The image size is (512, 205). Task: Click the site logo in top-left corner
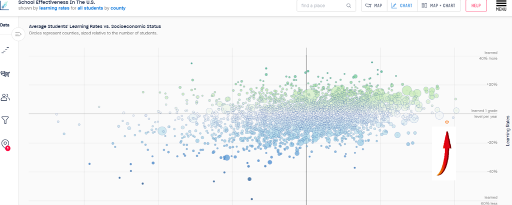5,5
